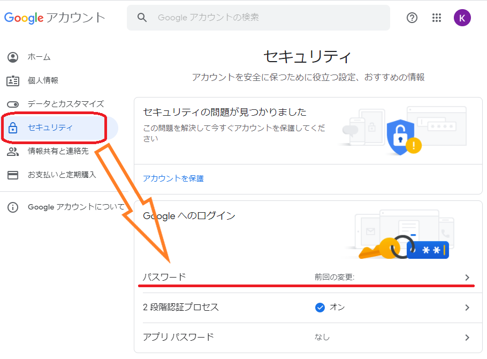
Task: Expand the パスワード row chevron
Action: [x=467, y=278]
